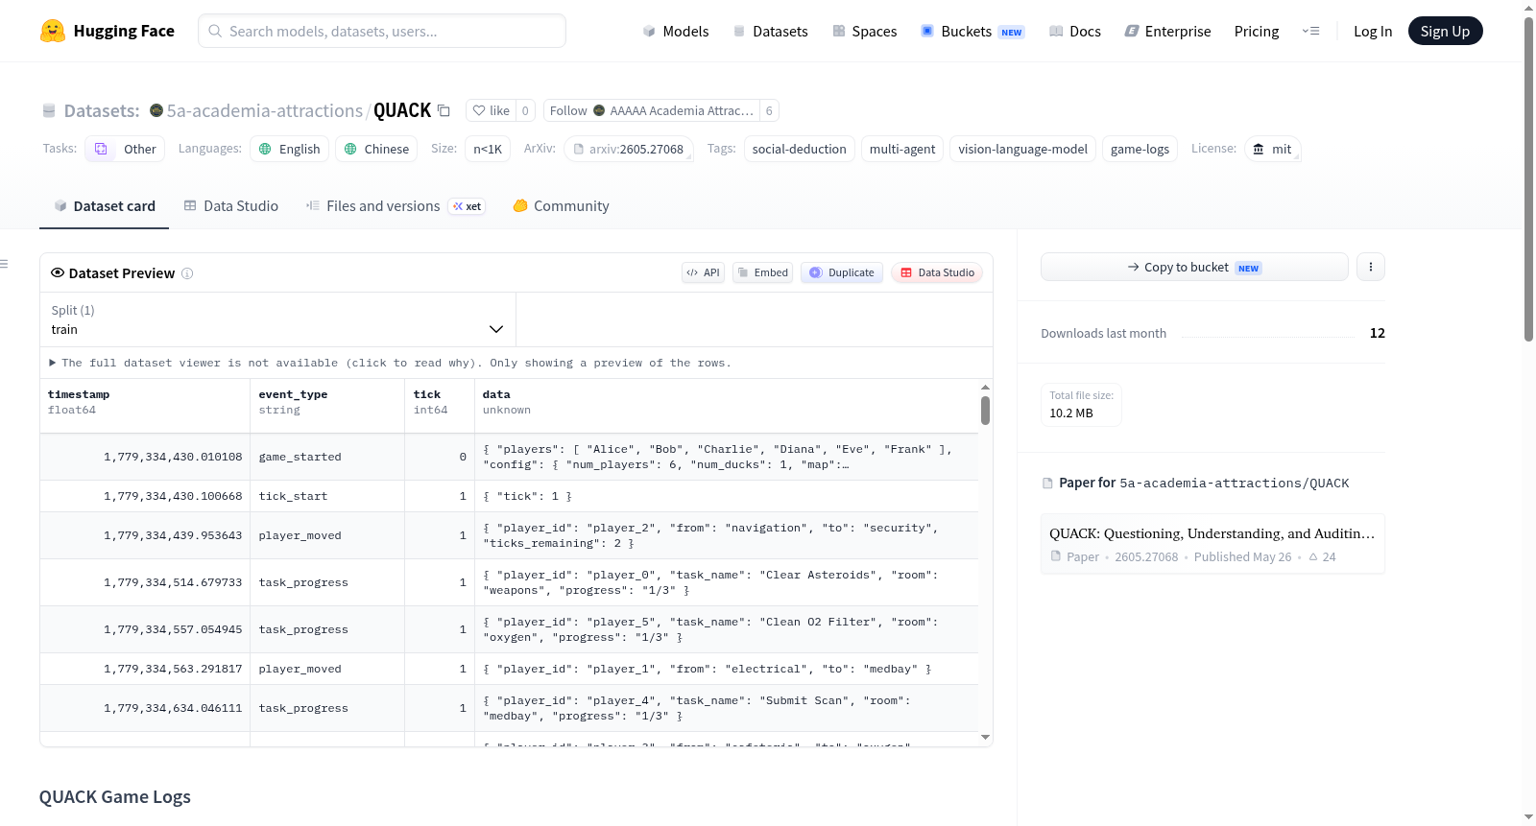
Task: Expand the Split train dropdown
Action: (278, 319)
